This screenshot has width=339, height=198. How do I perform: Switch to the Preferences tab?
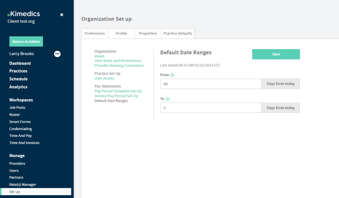95,33
